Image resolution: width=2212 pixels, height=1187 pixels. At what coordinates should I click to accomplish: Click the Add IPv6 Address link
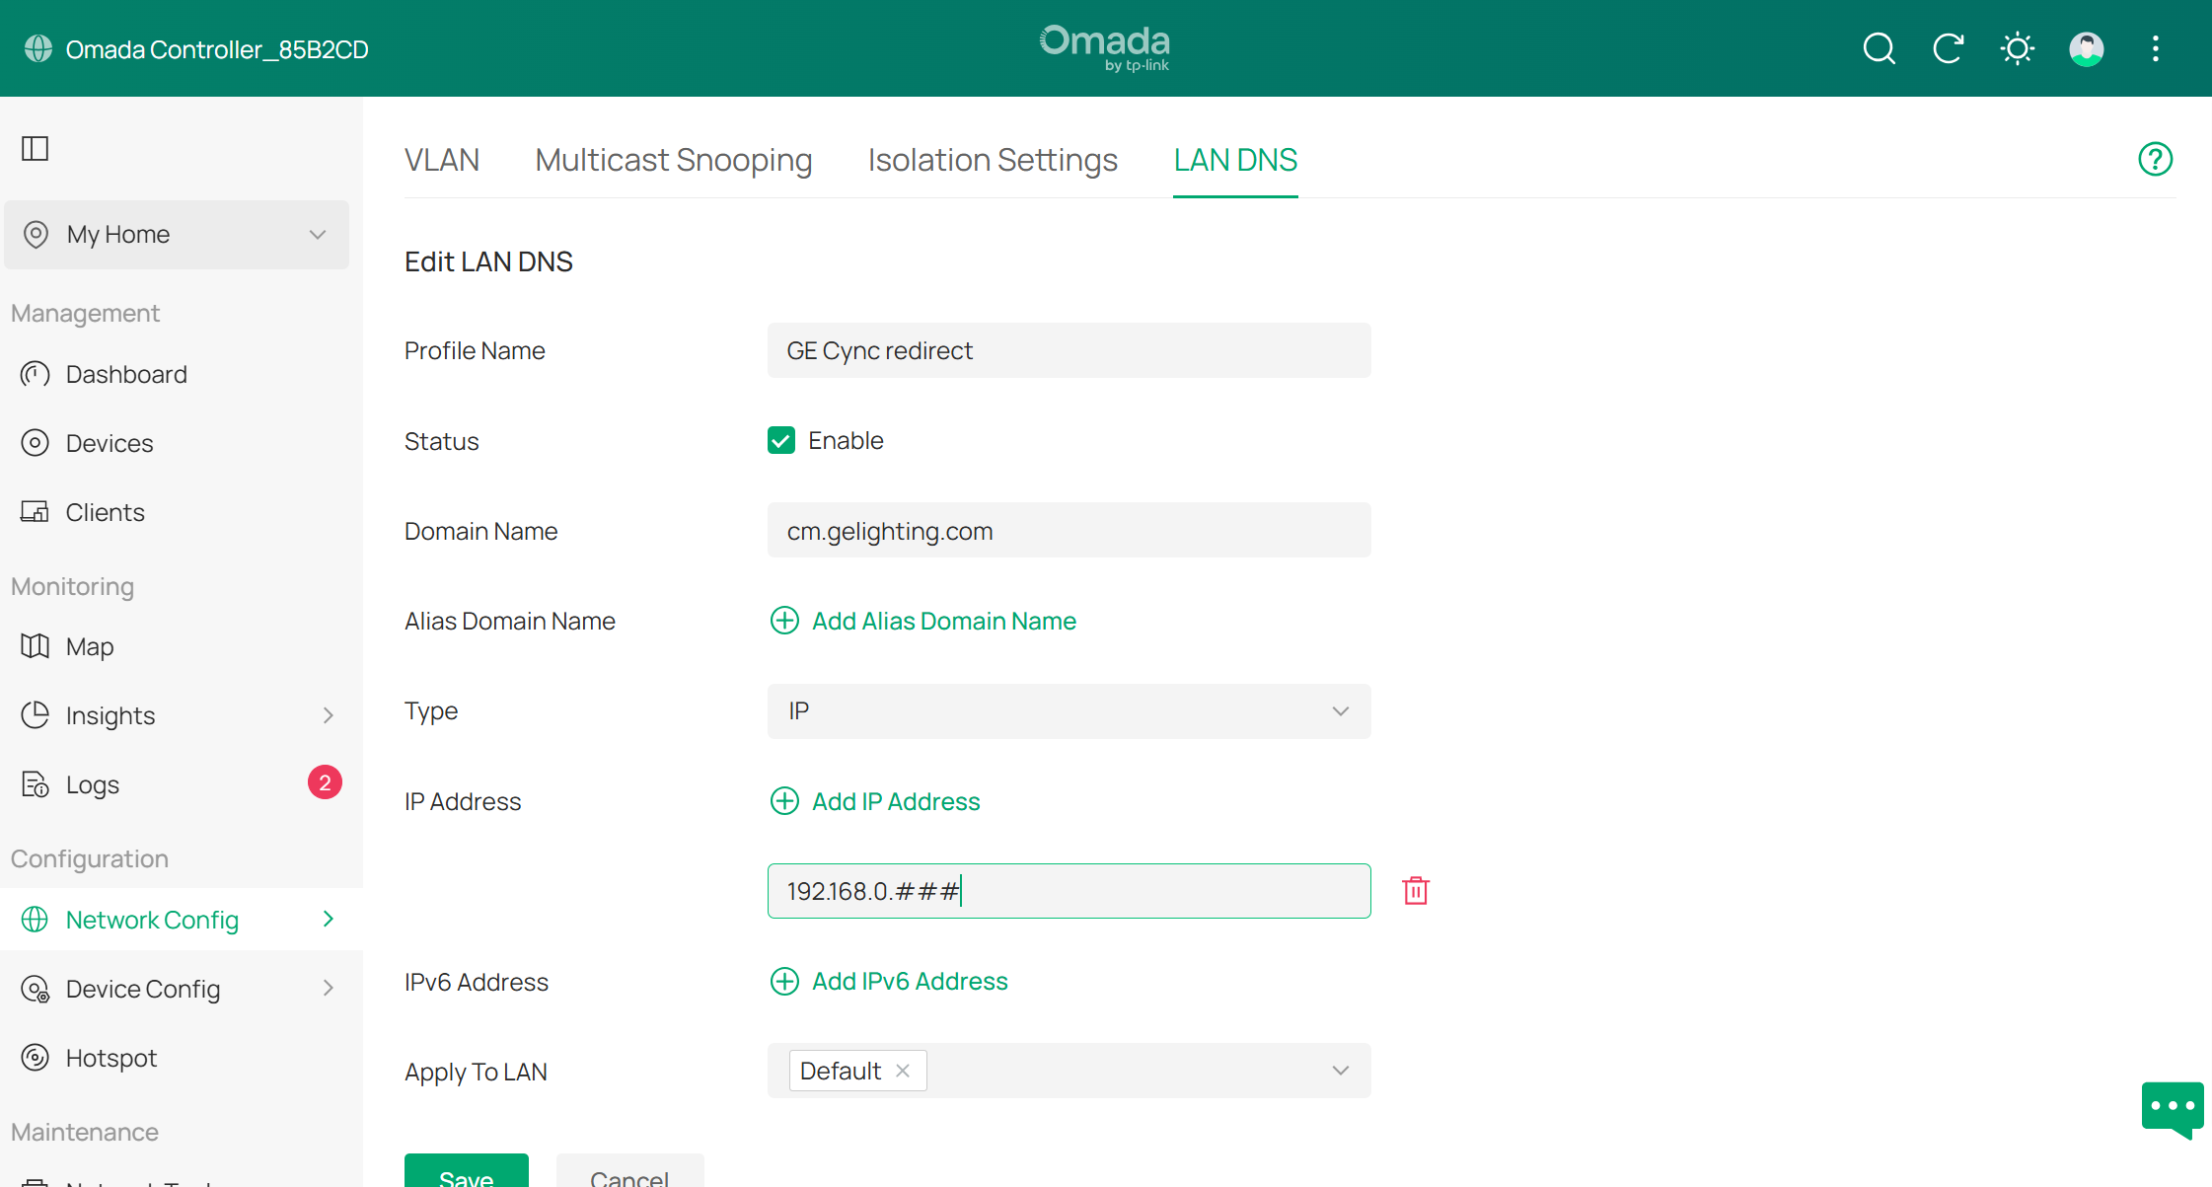pos(910,981)
